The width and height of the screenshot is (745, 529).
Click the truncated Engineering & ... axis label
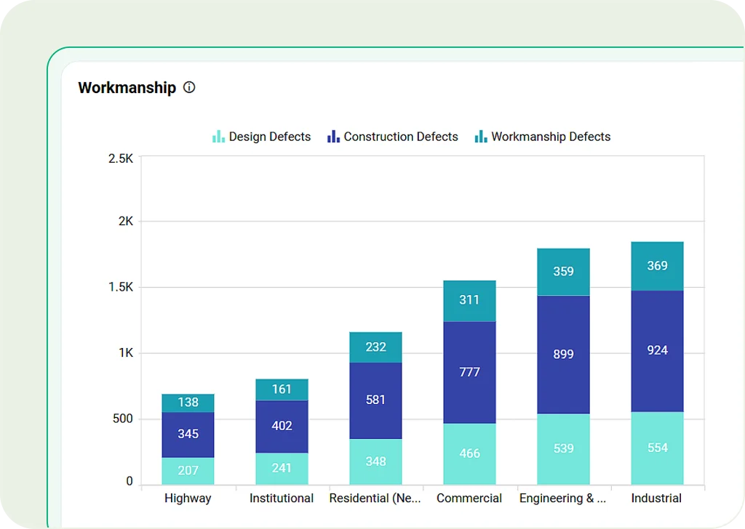[x=562, y=498]
